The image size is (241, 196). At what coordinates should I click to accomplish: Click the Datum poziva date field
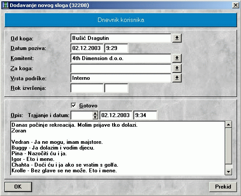(87, 48)
